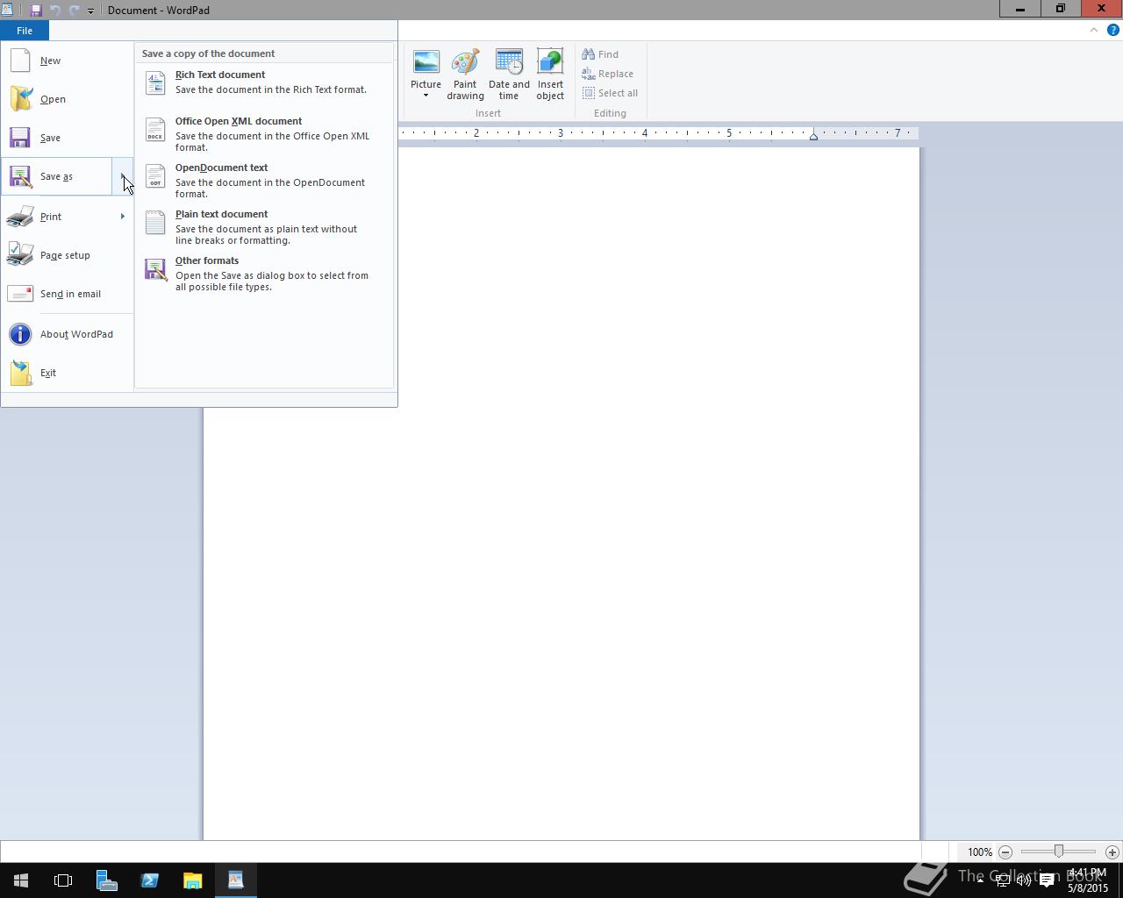Viewport: 1123px width, 898px height.
Task: Click Exit to close WordPad
Action: (x=67, y=373)
